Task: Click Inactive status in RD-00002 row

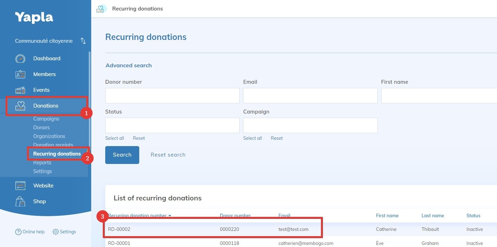Action: [475, 229]
